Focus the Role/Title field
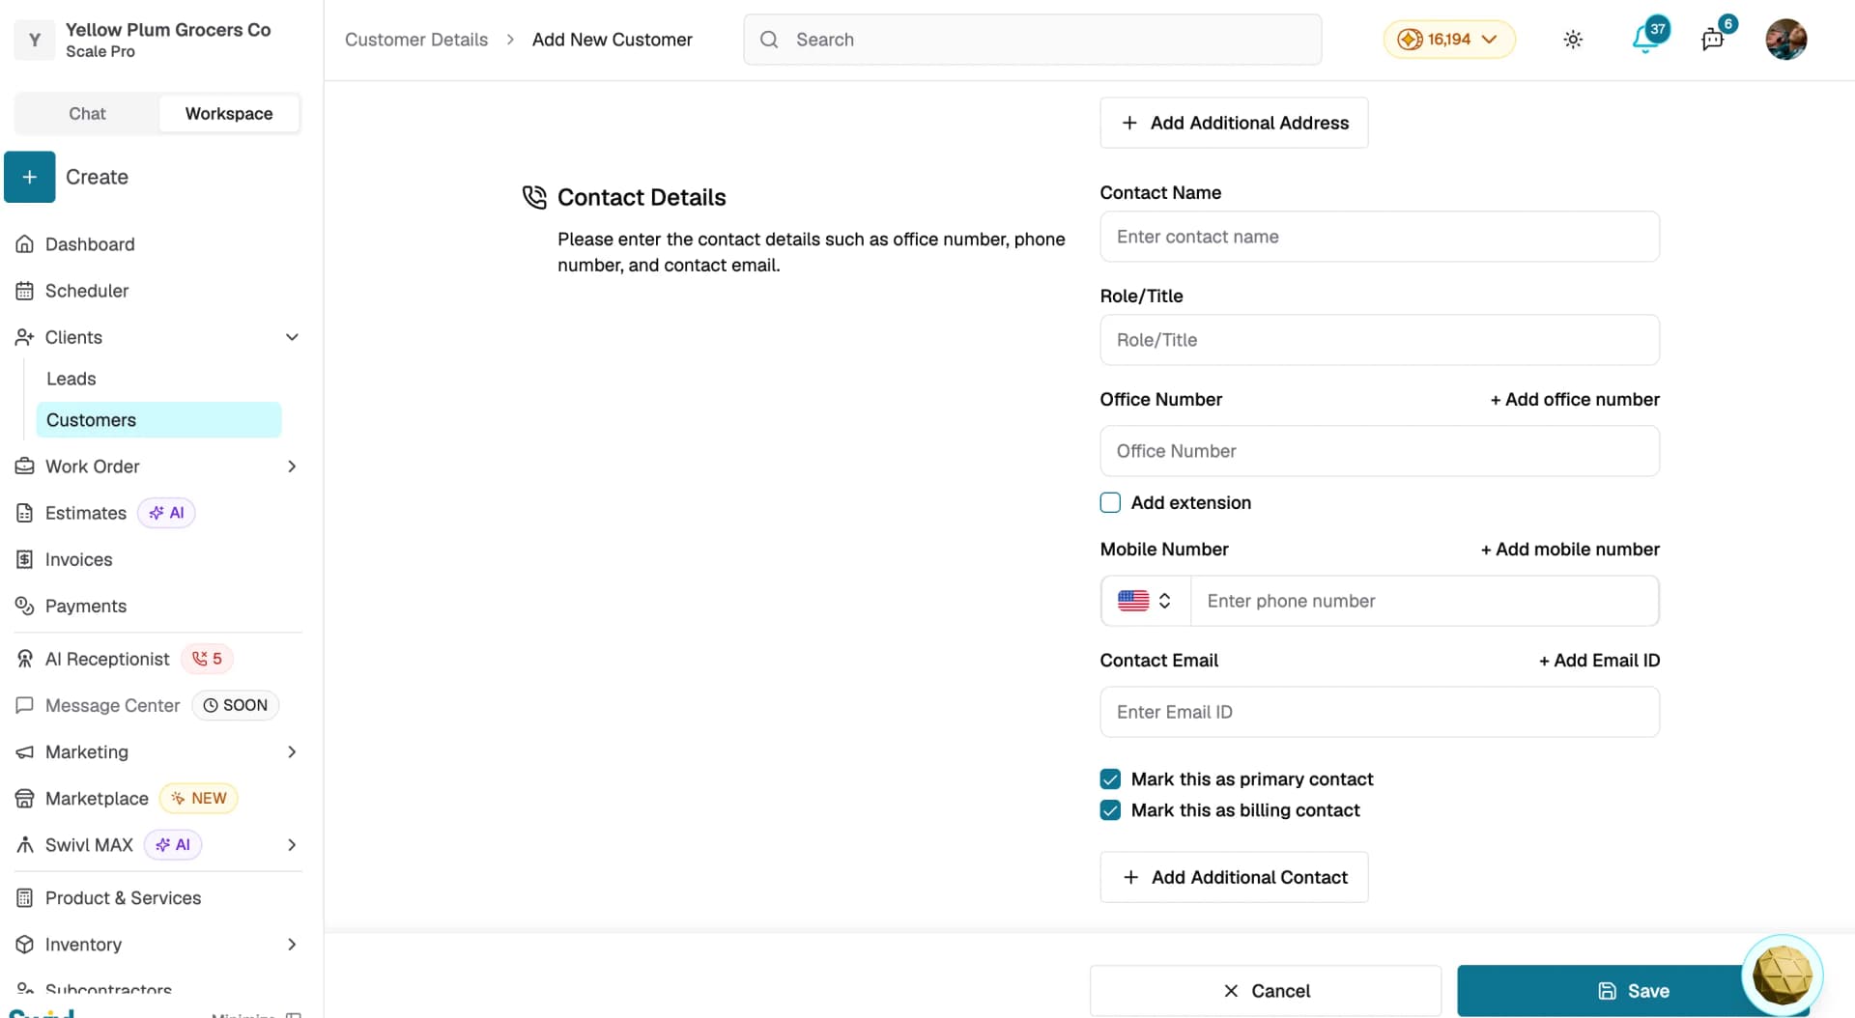The height and width of the screenshot is (1018, 1855). tap(1380, 340)
